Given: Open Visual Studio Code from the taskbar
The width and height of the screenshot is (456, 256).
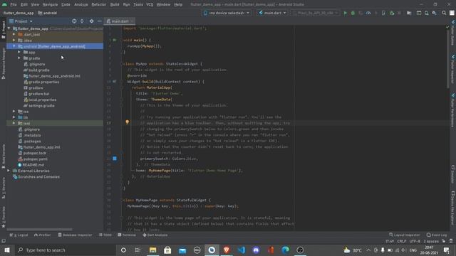Looking at the screenshot, I should 242,250.
